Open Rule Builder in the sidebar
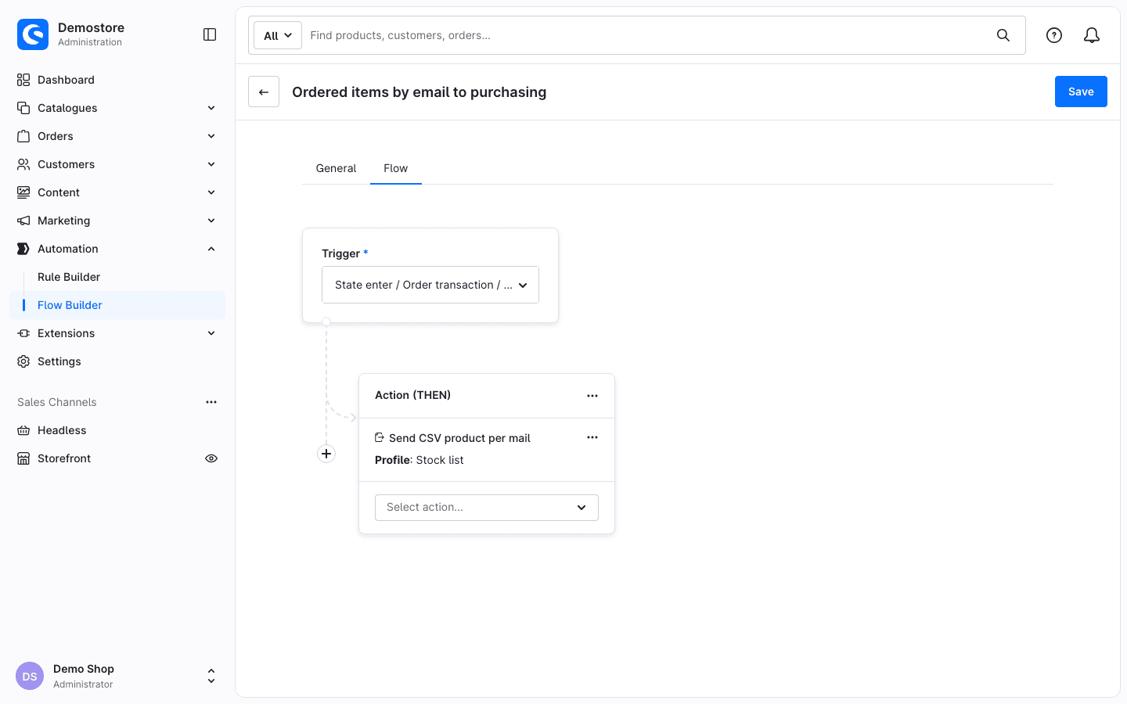Viewport: 1127px width, 704px height. click(69, 277)
